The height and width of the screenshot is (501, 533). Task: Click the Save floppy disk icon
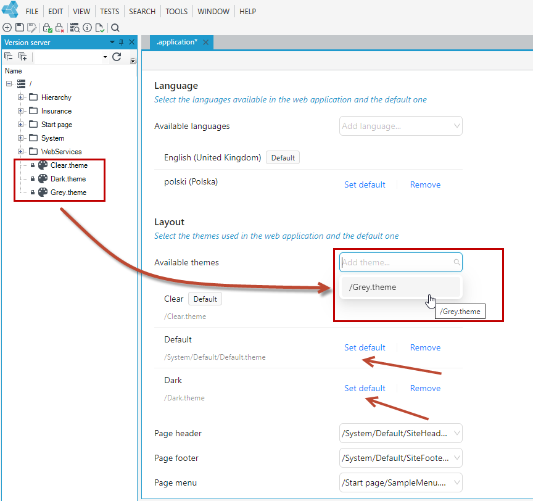click(x=20, y=28)
